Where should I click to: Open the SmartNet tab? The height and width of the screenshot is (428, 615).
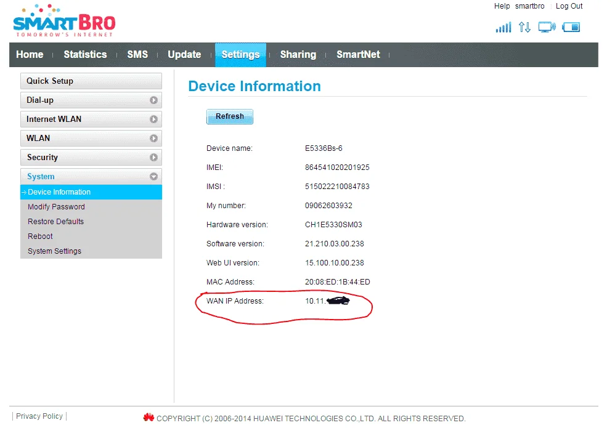coord(358,54)
